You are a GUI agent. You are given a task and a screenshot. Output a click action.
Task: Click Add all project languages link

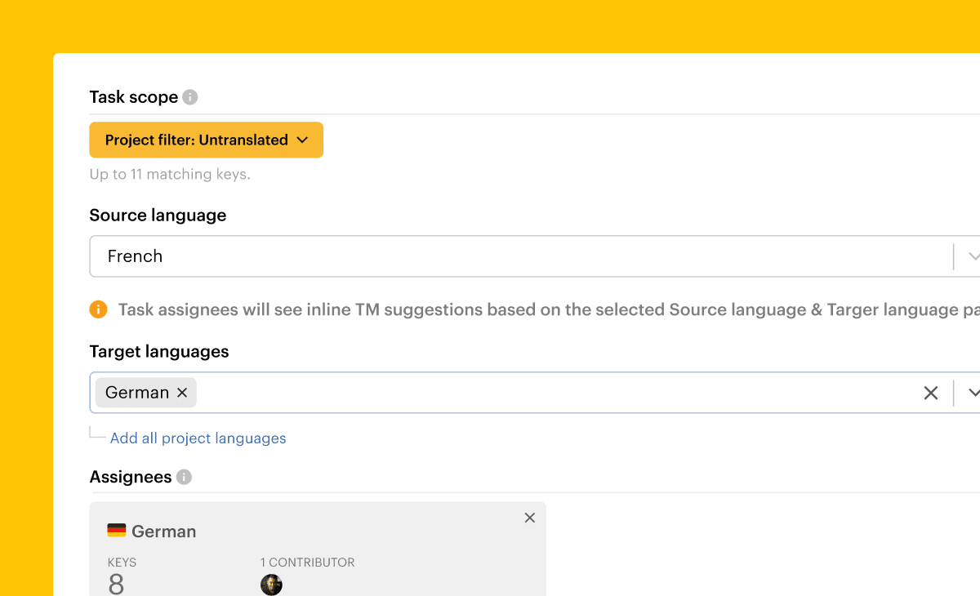pos(198,438)
